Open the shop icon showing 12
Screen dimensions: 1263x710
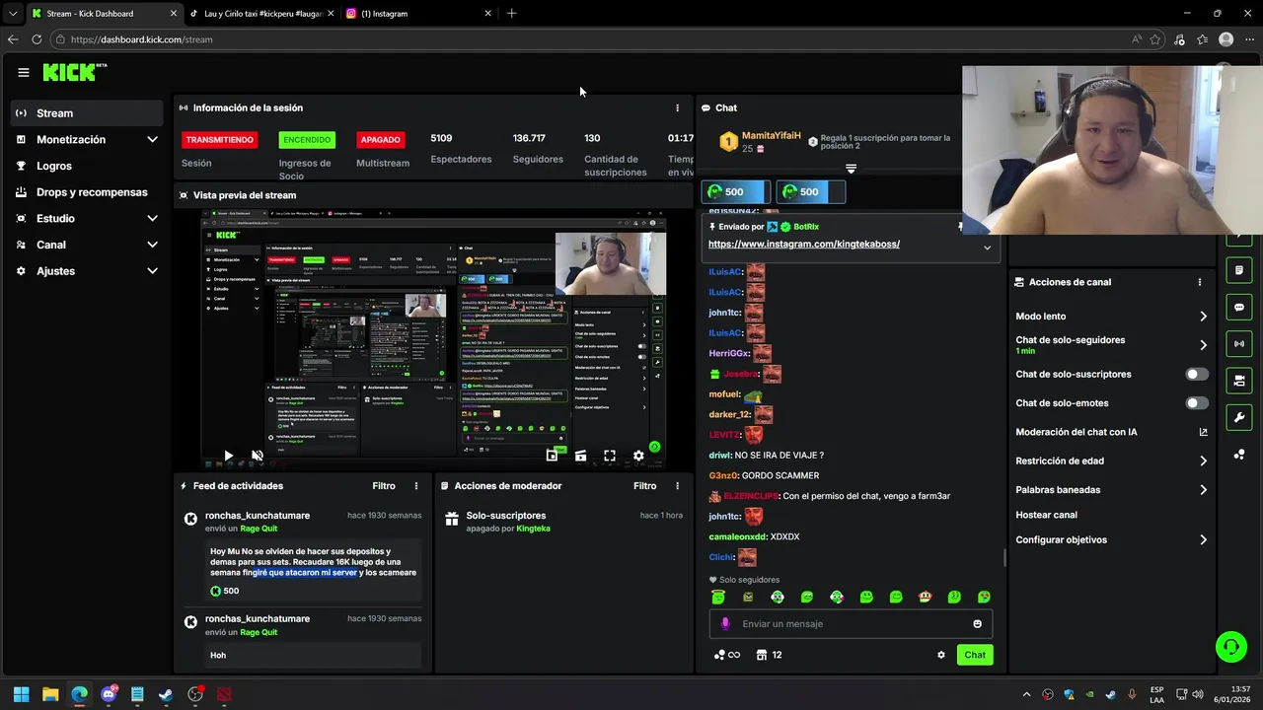pos(769,655)
